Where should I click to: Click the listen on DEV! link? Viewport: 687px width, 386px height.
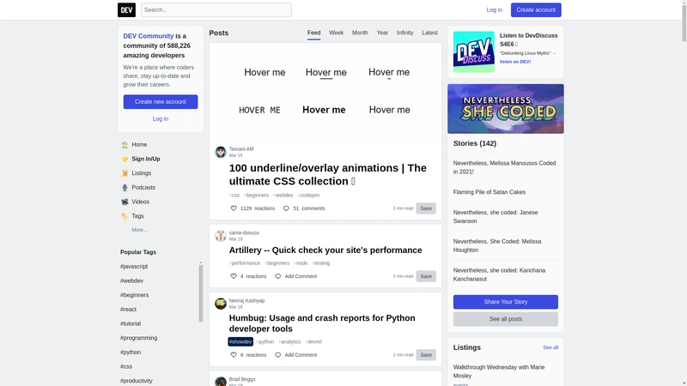click(x=515, y=62)
